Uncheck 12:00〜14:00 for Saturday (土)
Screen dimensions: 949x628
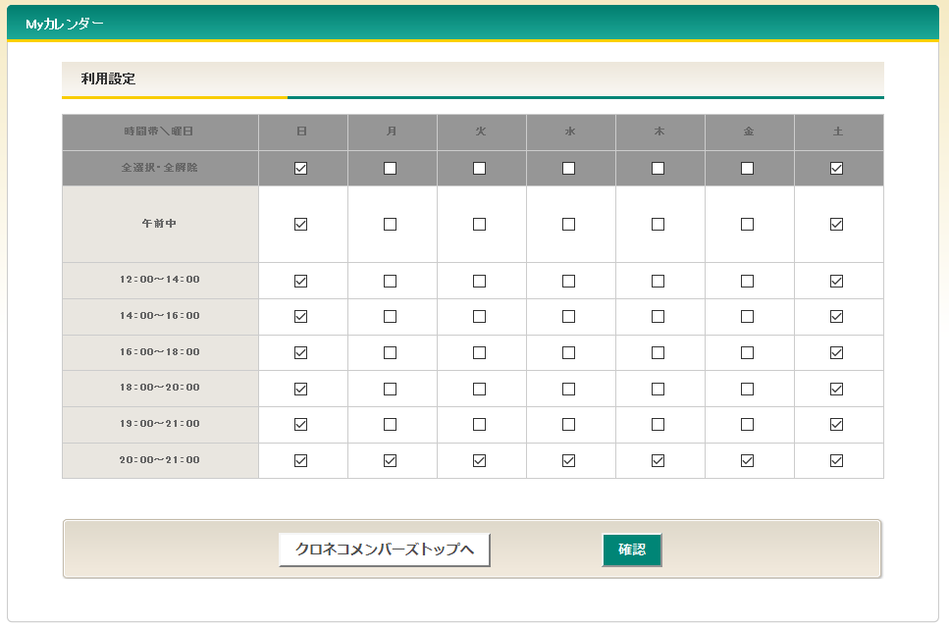click(836, 281)
